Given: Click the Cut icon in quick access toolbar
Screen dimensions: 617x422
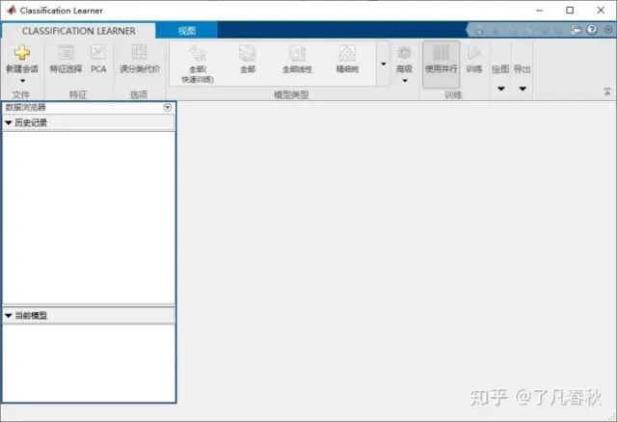Looking at the screenshot, I should coord(496,30).
